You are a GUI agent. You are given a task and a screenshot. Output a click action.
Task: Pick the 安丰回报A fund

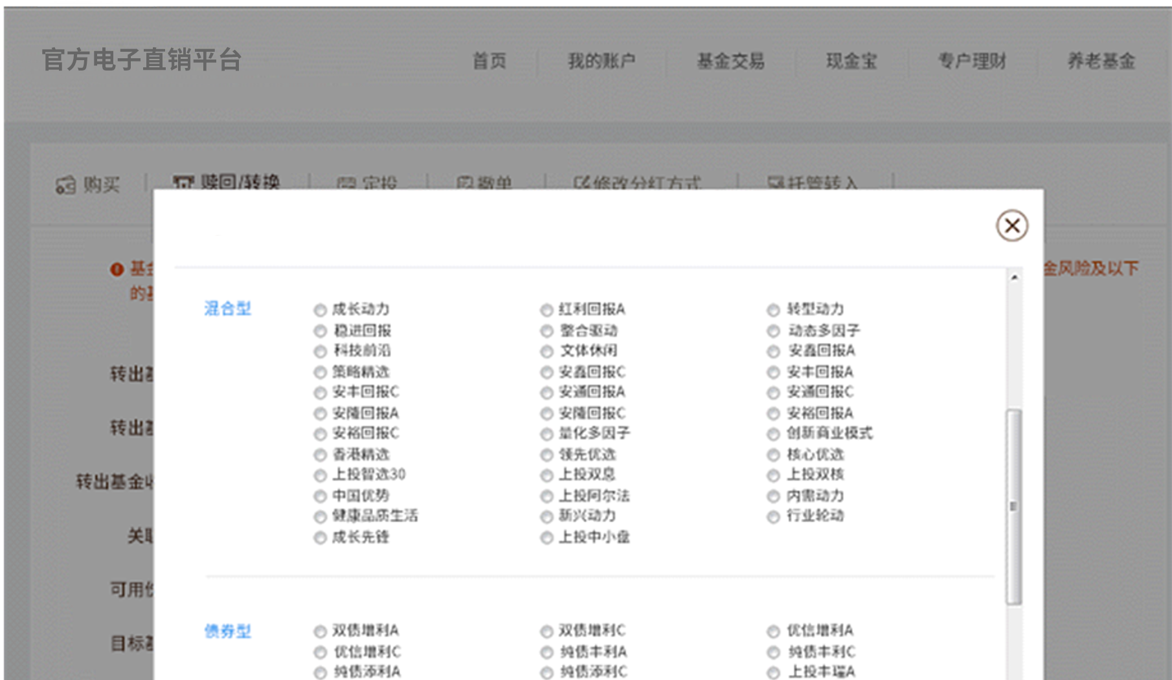click(x=773, y=373)
